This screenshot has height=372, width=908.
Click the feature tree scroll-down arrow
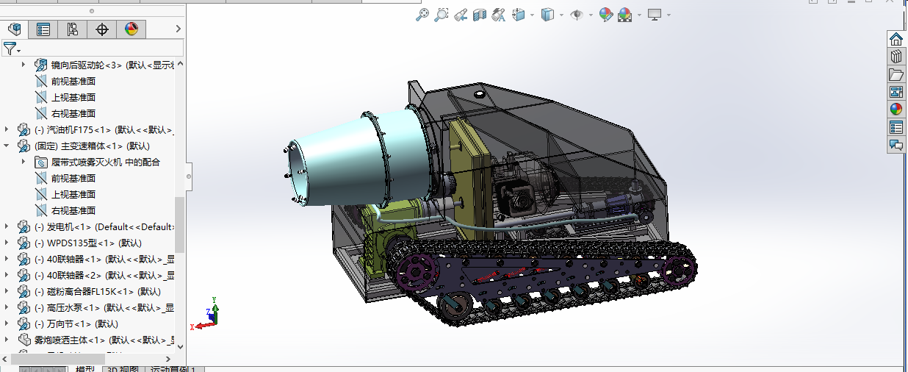(179, 346)
